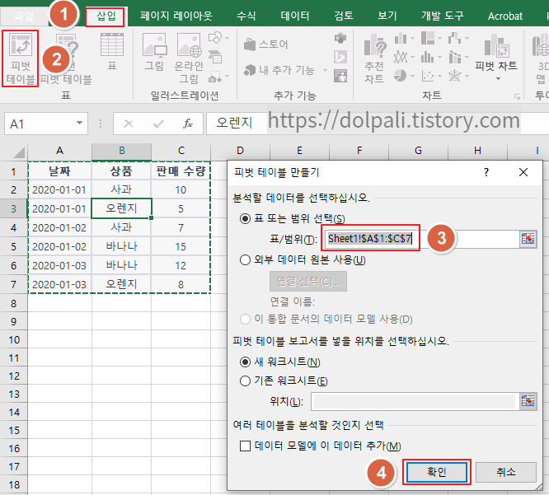Open 내 추가 기능 dropdown arrow
This screenshot has height=495, width=549.
point(325,70)
